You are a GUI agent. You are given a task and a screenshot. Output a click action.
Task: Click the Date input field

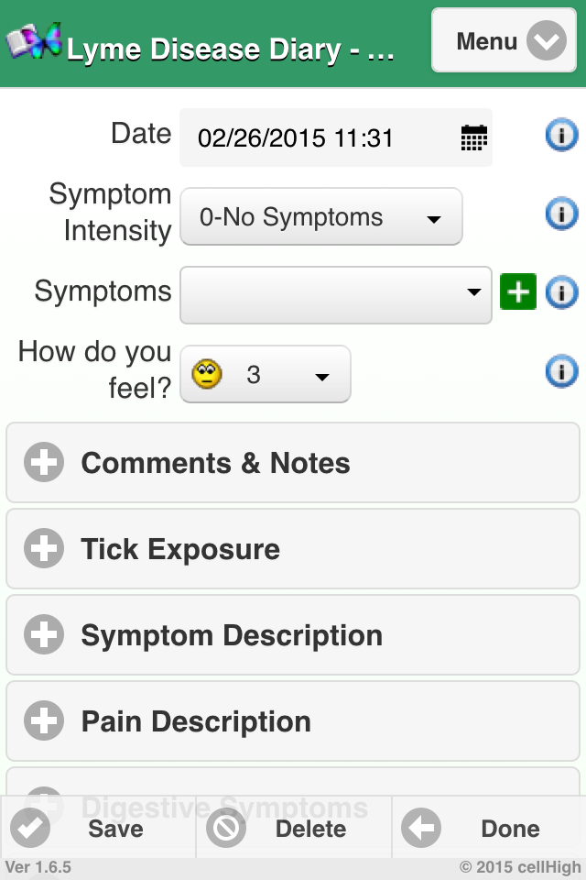320,138
